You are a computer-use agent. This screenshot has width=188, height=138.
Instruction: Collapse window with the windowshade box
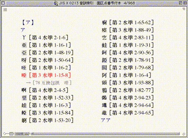click(185, 3)
